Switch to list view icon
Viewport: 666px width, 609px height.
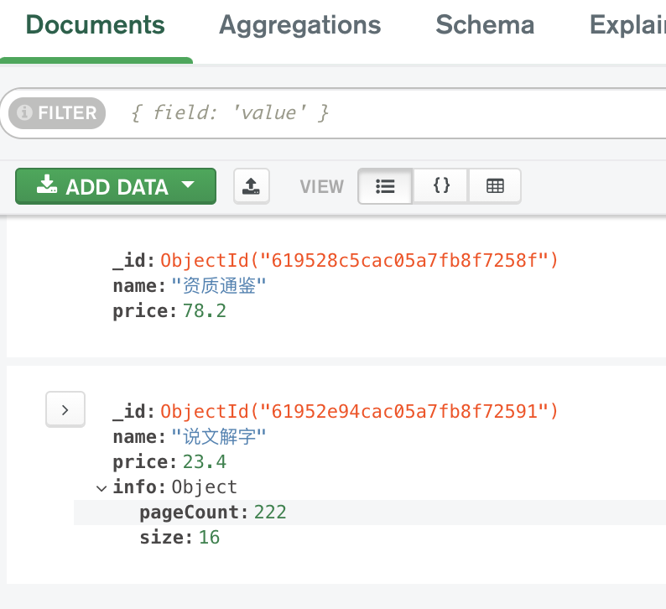point(385,186)
